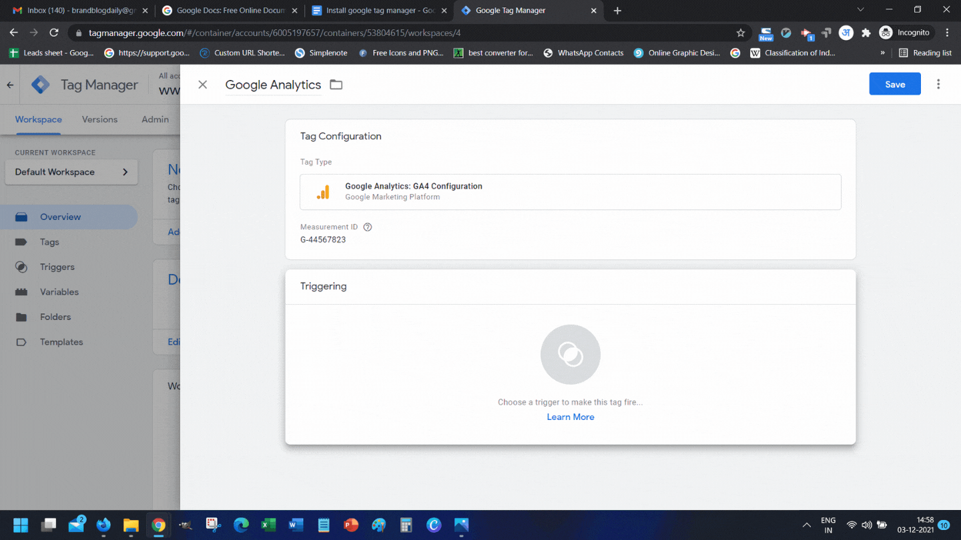
Task: Select the GA4 Configuration tag type box
Action: [571, 192]
